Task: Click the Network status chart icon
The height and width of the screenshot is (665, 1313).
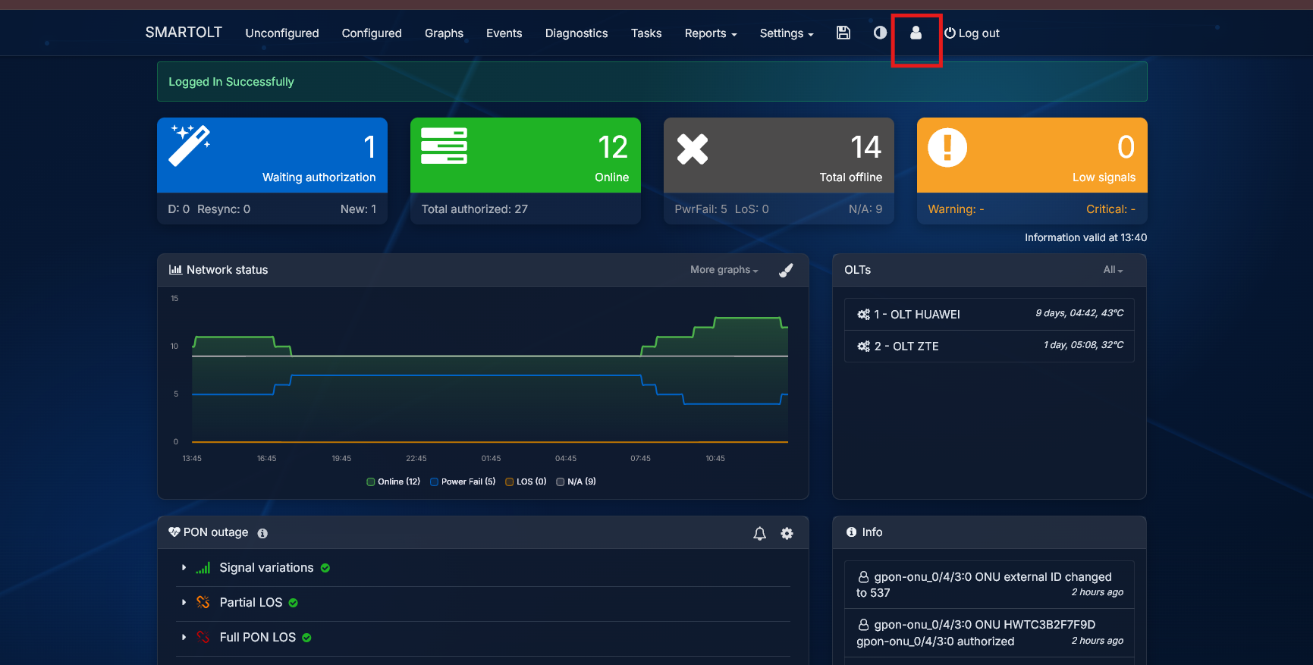Action: [x=175, y=270]
